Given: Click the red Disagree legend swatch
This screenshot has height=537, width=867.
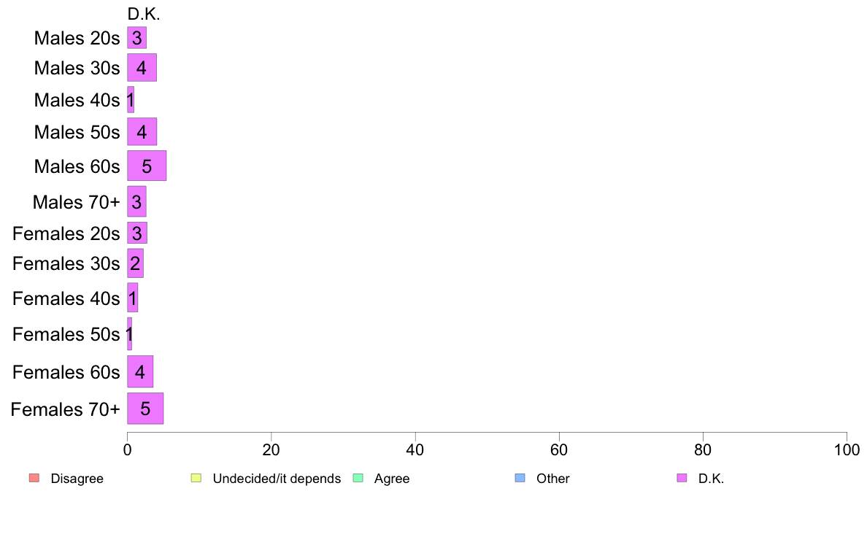Looking at the screenshot, I should 34,478.
